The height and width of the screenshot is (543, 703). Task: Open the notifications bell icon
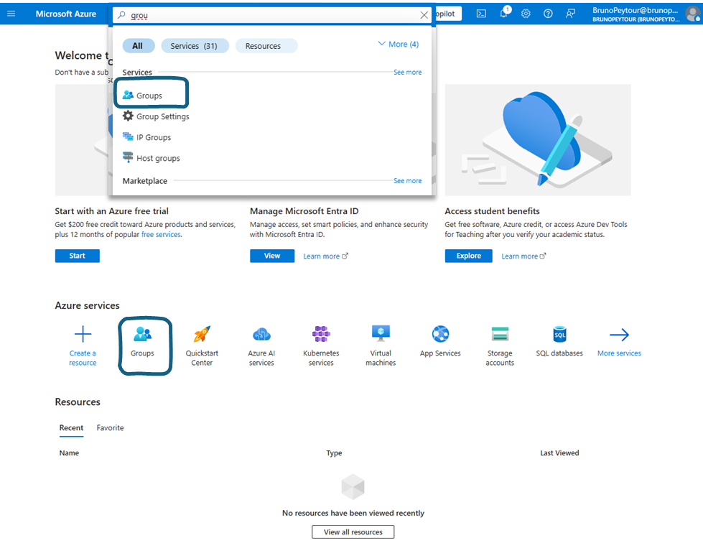504,14
